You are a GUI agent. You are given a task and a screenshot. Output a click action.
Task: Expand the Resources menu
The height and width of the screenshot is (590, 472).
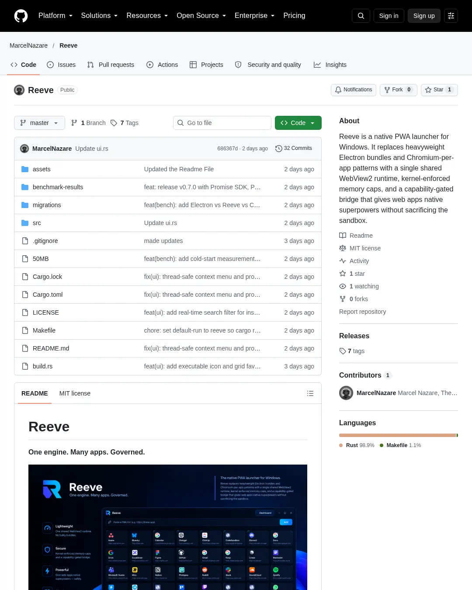(147, 16)
